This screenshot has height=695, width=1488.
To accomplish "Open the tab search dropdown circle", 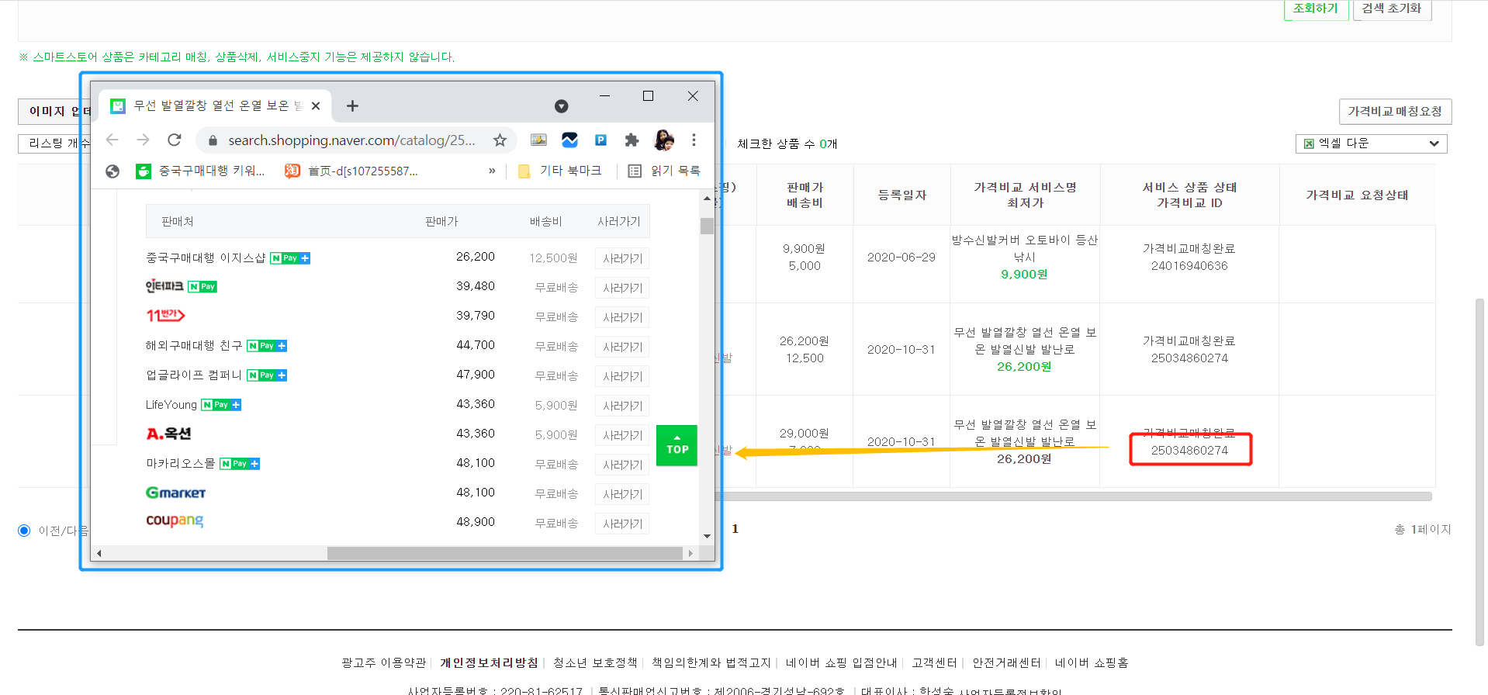I will click(561, 106).
